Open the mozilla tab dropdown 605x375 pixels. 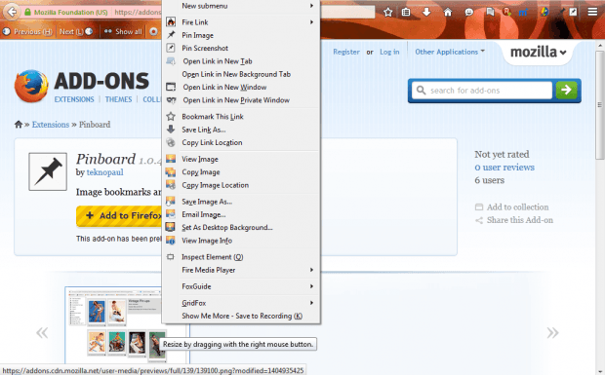click(x=539, y=52)
